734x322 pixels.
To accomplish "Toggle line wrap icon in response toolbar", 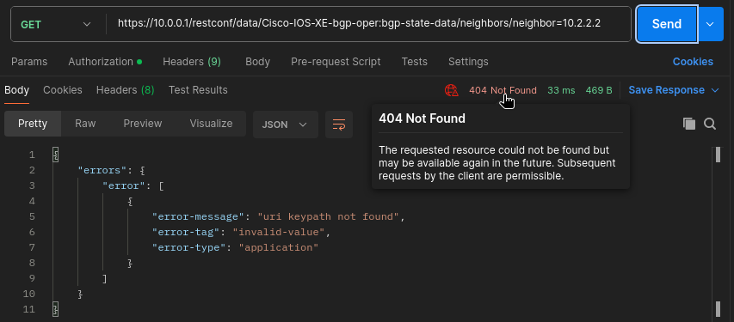I will pos(339,125).
